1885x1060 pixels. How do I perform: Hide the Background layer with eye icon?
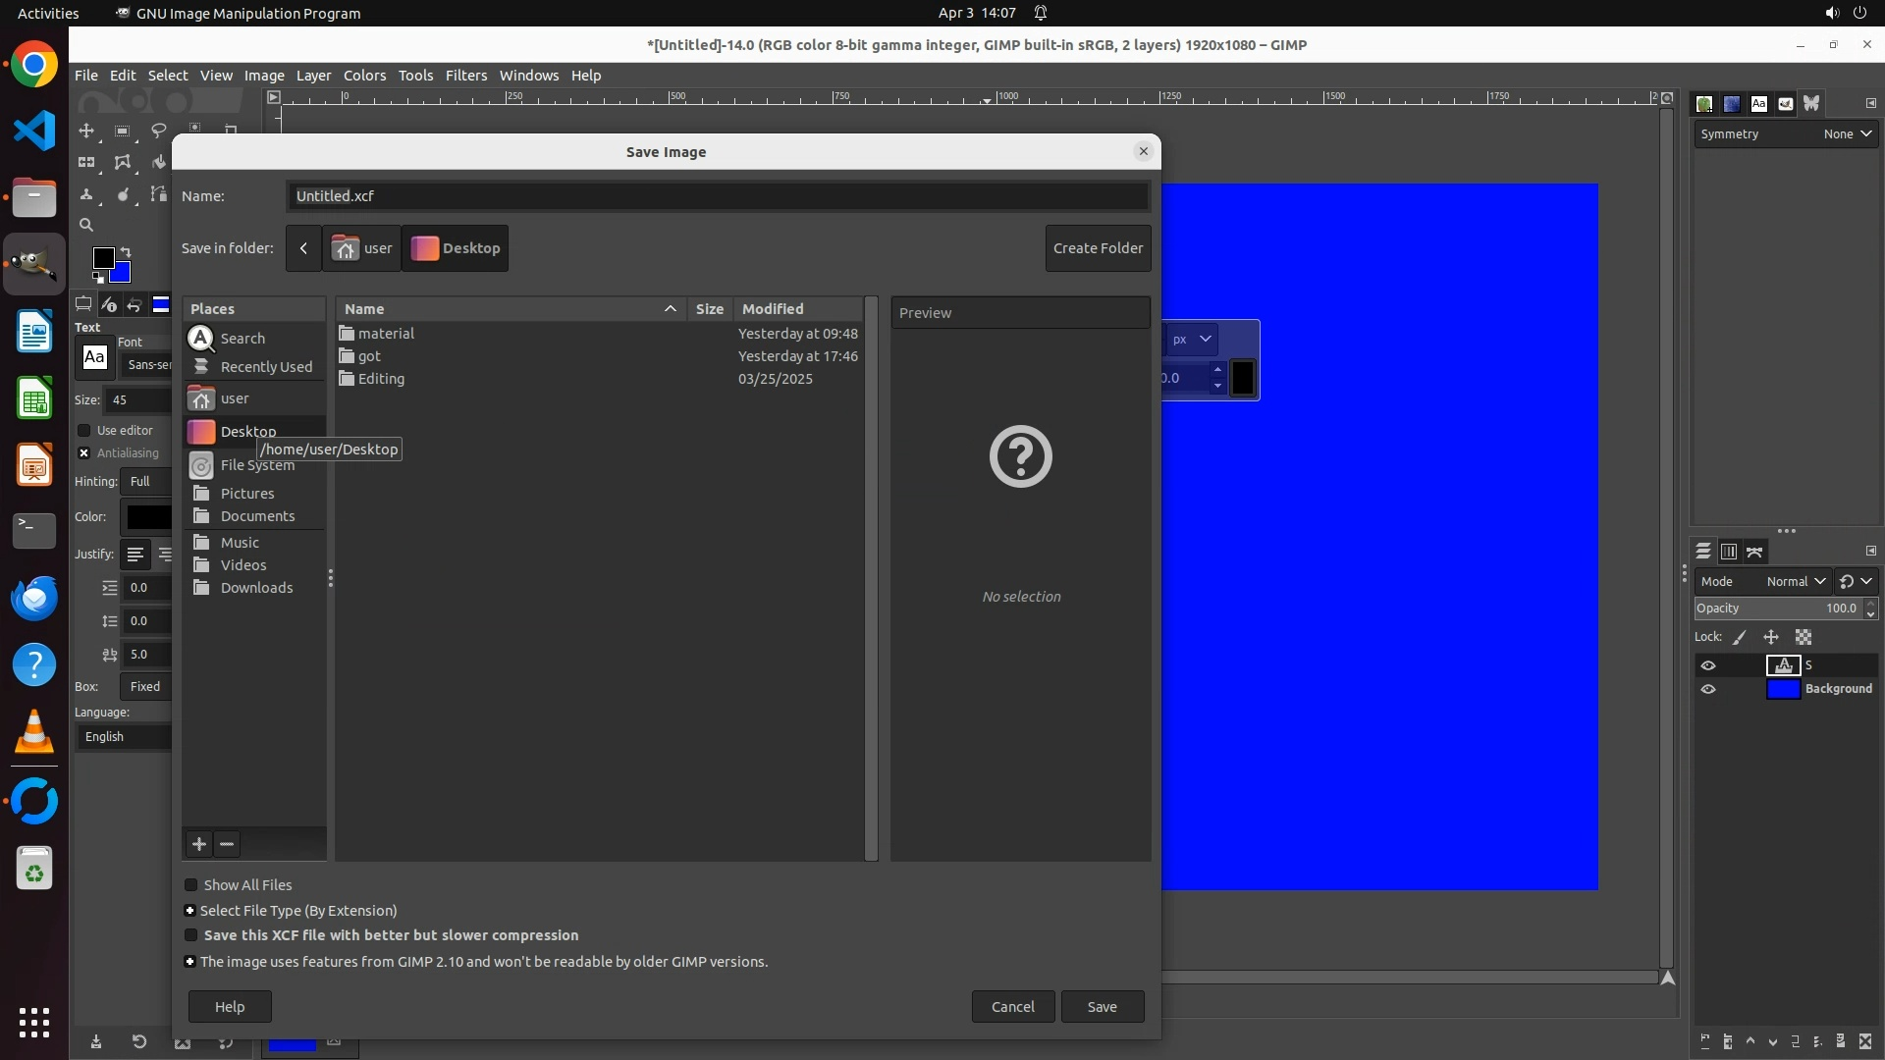point(1708,689)
